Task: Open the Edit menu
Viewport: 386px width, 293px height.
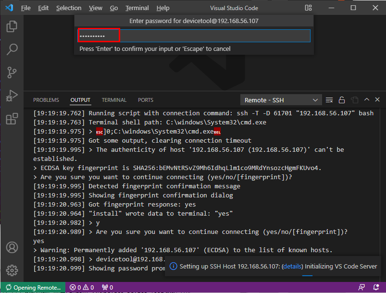Action: pyautogui.click(x=43, y=8)
